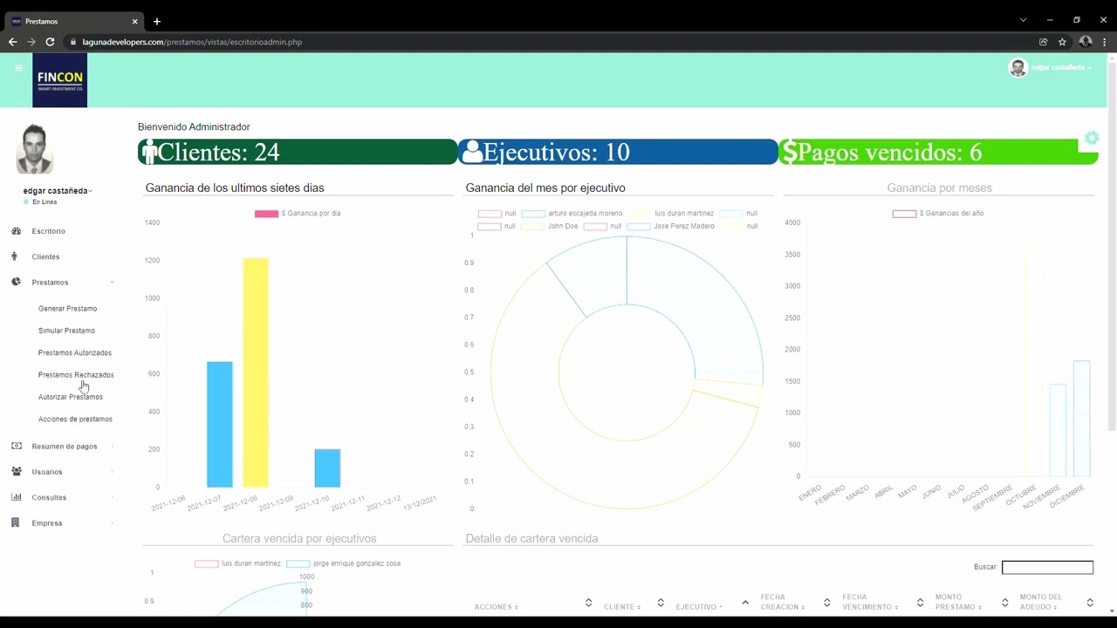Toggle 'arturo escajeda moreno' legend item
The image size is (1117, 628).
pyautogui.click(x=572, y=214)
